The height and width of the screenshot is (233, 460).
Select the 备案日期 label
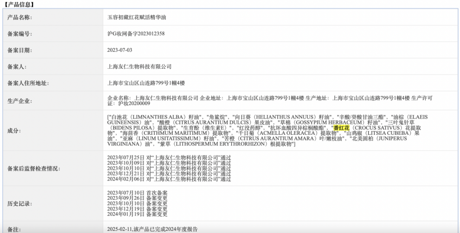point(19,50)
